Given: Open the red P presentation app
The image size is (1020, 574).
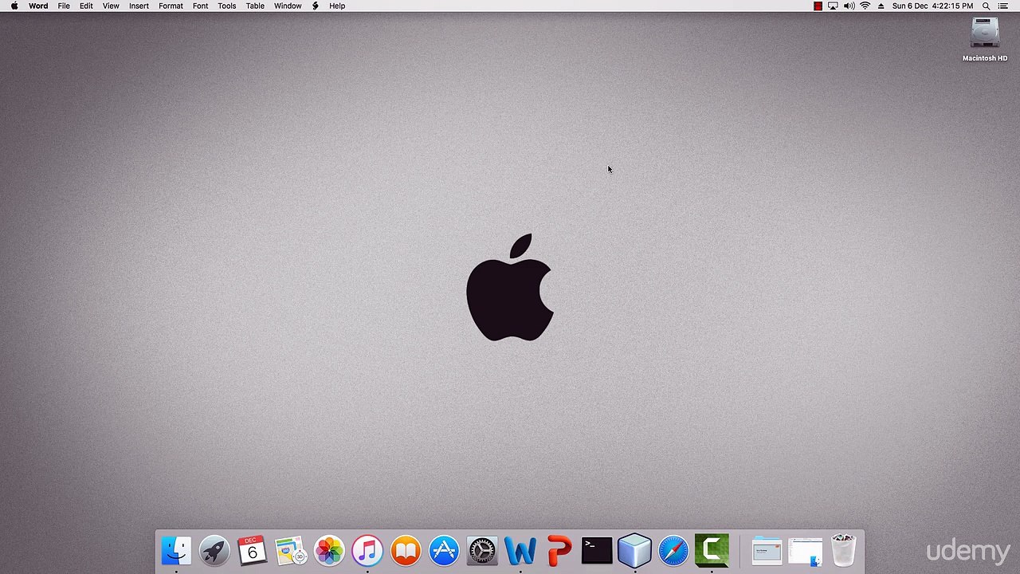Looking at the screenshot, I should coord(559,551).
